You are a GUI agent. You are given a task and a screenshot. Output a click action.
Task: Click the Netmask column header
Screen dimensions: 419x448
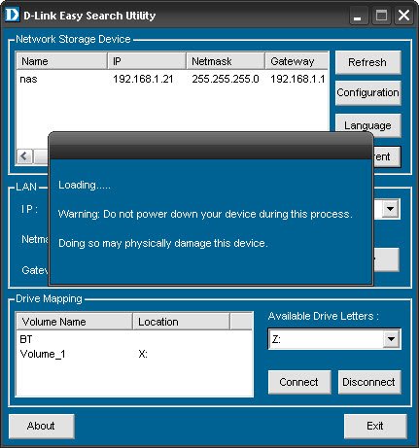pyautogui.click(x=226, y=61)
